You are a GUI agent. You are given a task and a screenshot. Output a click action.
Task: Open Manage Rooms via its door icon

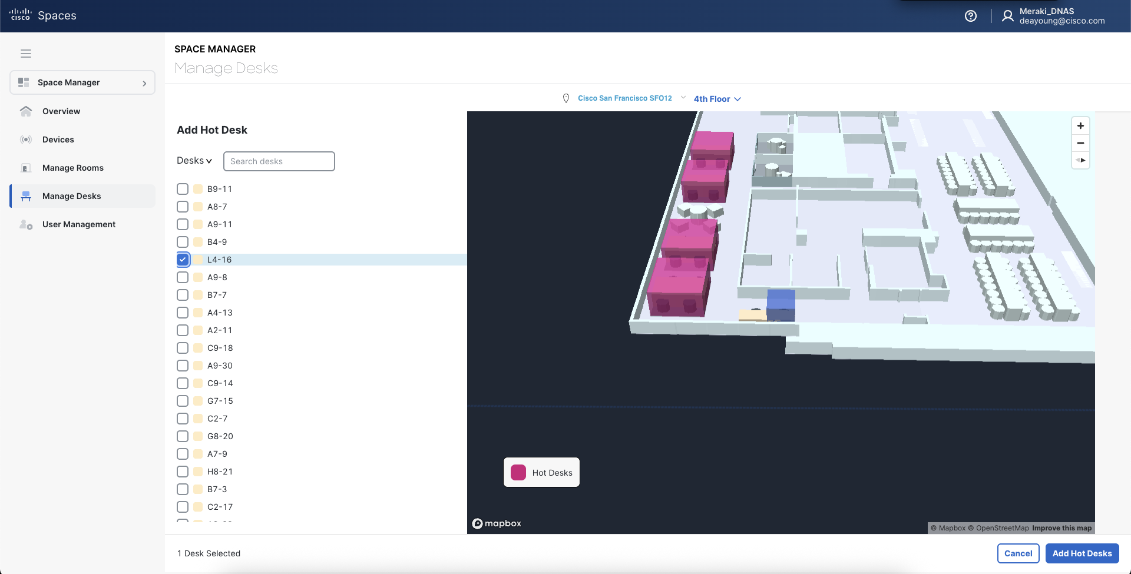[26, 167]
